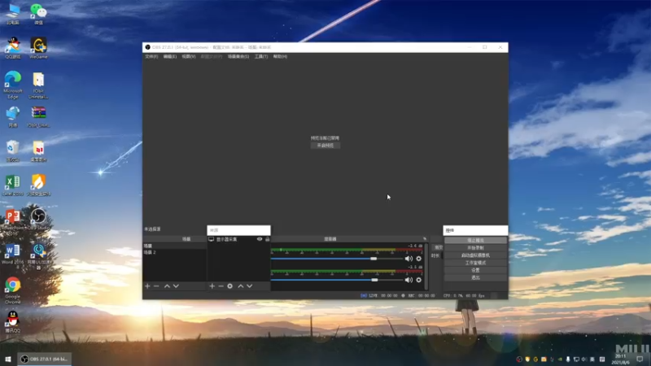Click the CPU usage readout in status bar
Screen dimensions: 651x366
pyautogui.click(x=464, y=295)
